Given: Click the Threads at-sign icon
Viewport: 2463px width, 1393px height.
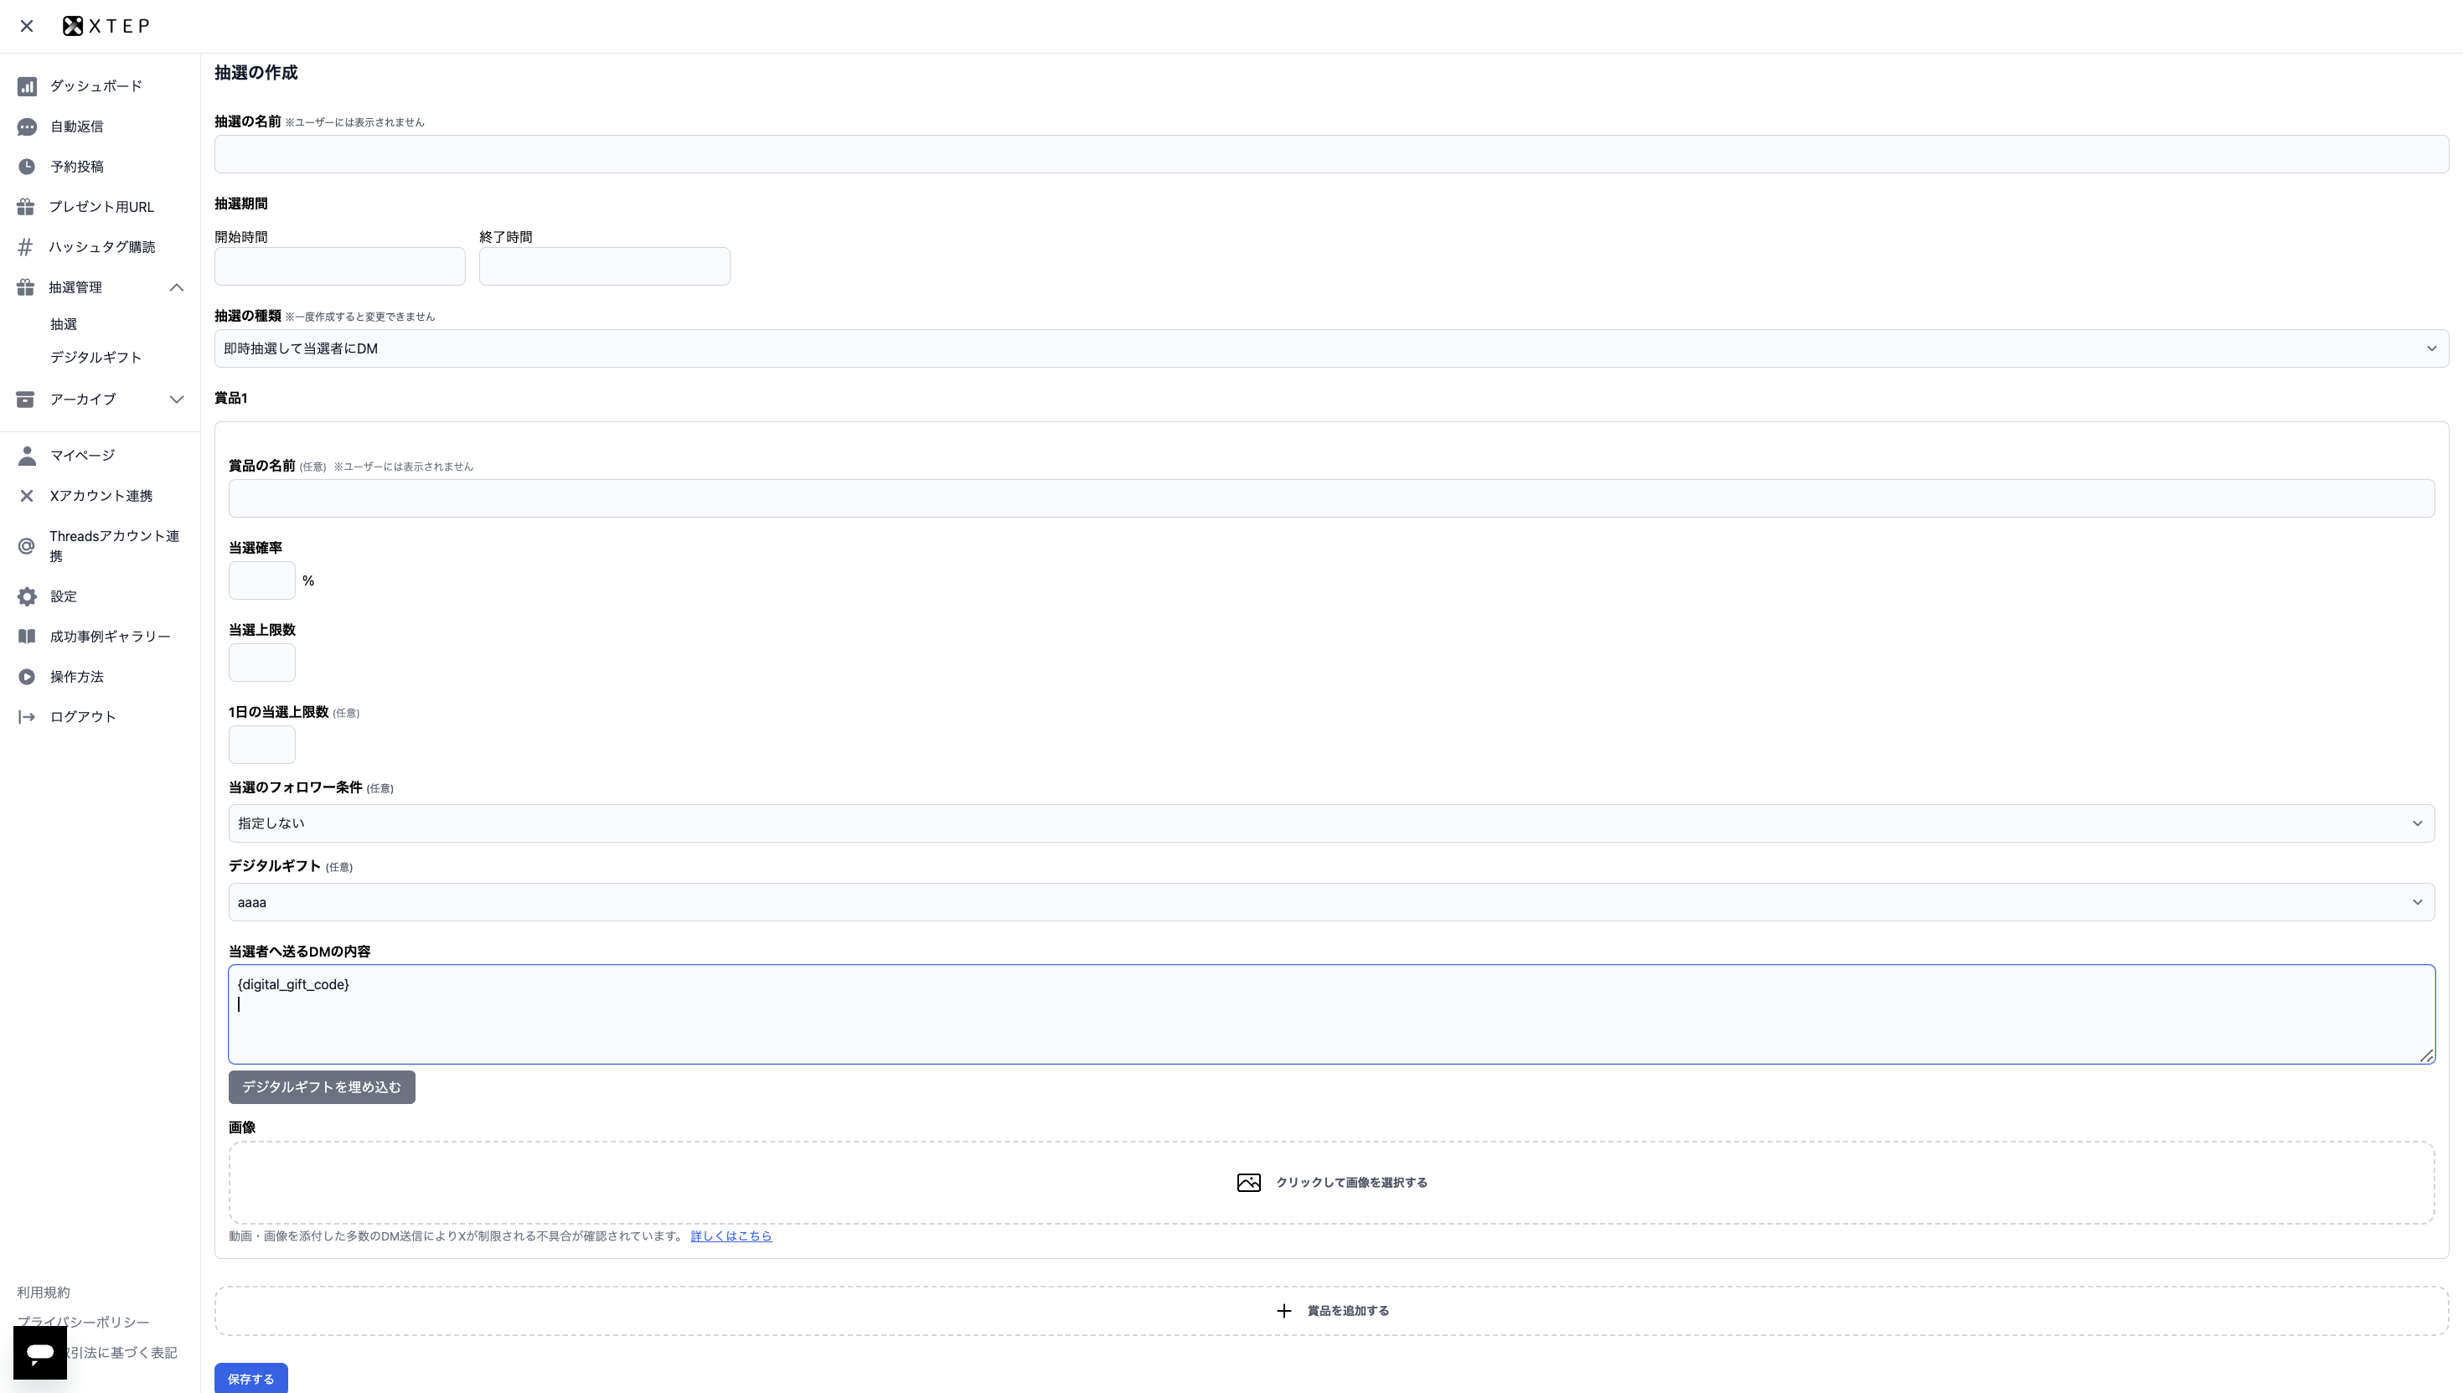Looking at the screenshot, I should pyautogui.click(x=27, y=546).
